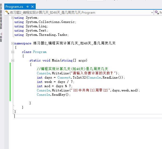Click the green comment line in Main
Screen dimensions: 162x149
72,69
